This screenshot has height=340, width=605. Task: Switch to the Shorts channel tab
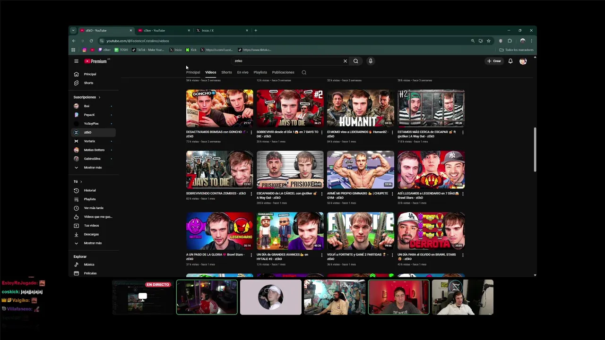click(226, 72)
